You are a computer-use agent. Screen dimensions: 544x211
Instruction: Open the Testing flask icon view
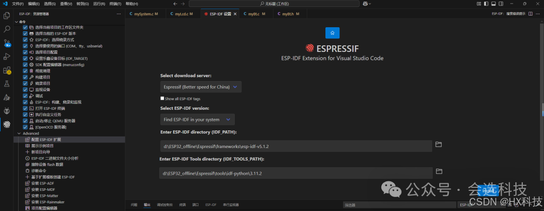(7, 84)
